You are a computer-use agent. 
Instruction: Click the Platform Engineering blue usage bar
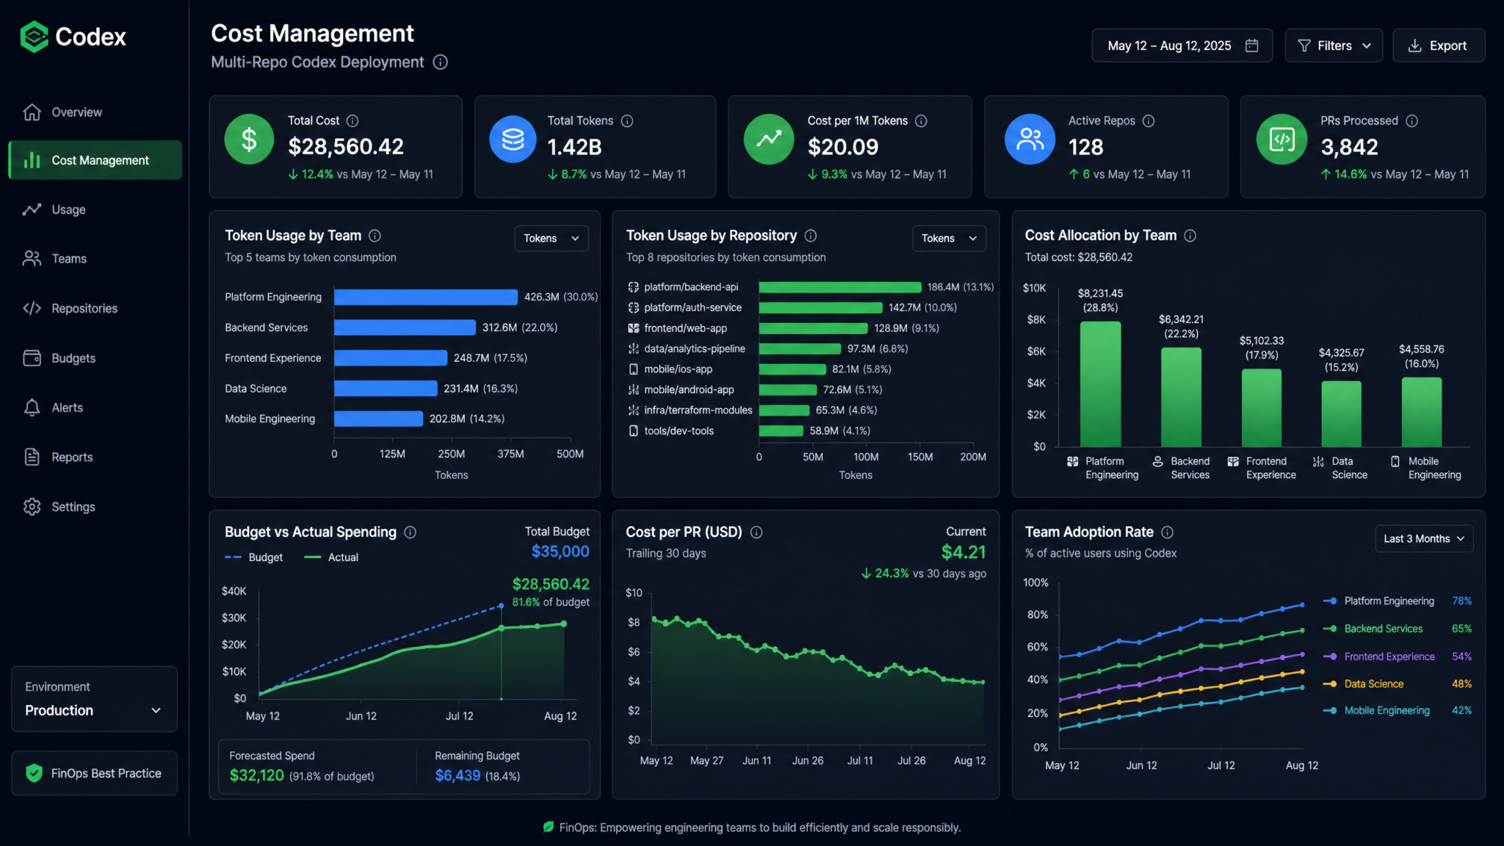426,297
